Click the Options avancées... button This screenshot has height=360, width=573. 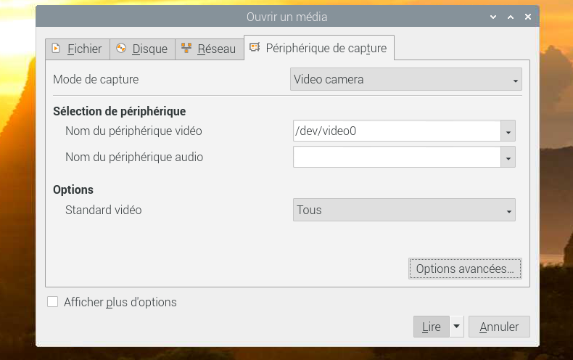point(465,269)
